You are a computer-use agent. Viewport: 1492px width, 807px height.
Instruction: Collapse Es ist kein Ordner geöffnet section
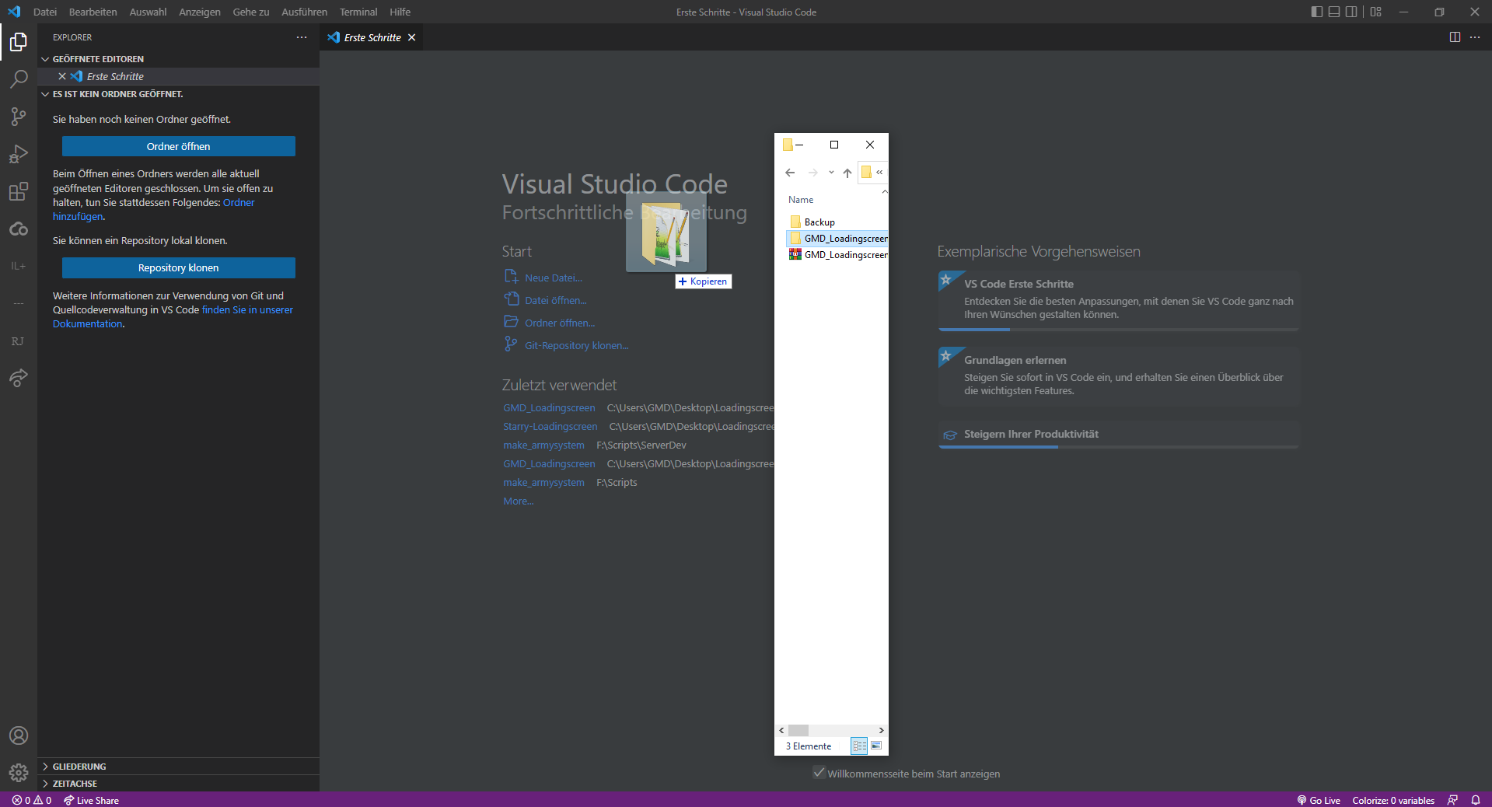coord(178,94)
